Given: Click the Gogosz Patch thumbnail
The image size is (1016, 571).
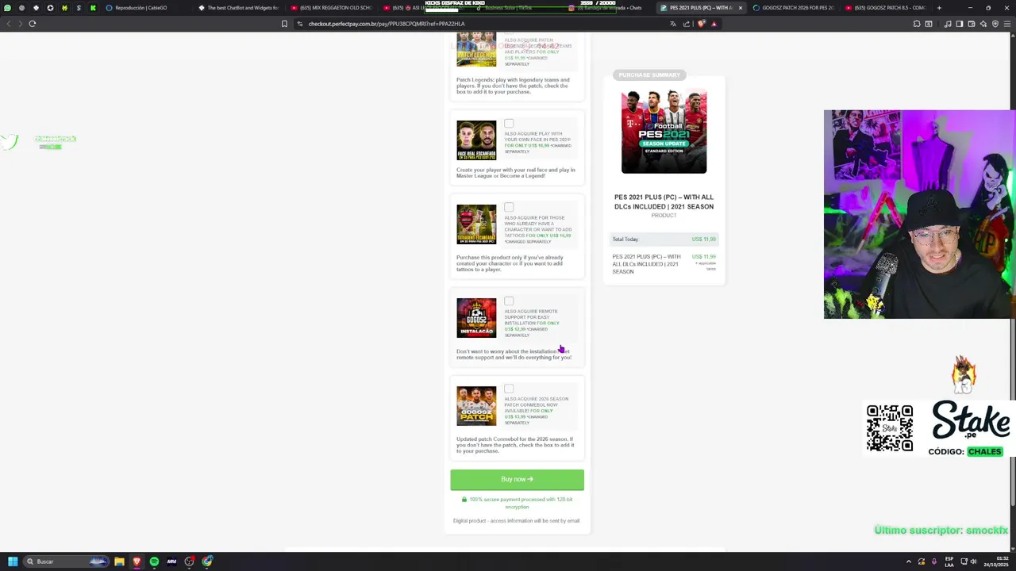Looking at the screenshot, I should click(x=476, y=406).
